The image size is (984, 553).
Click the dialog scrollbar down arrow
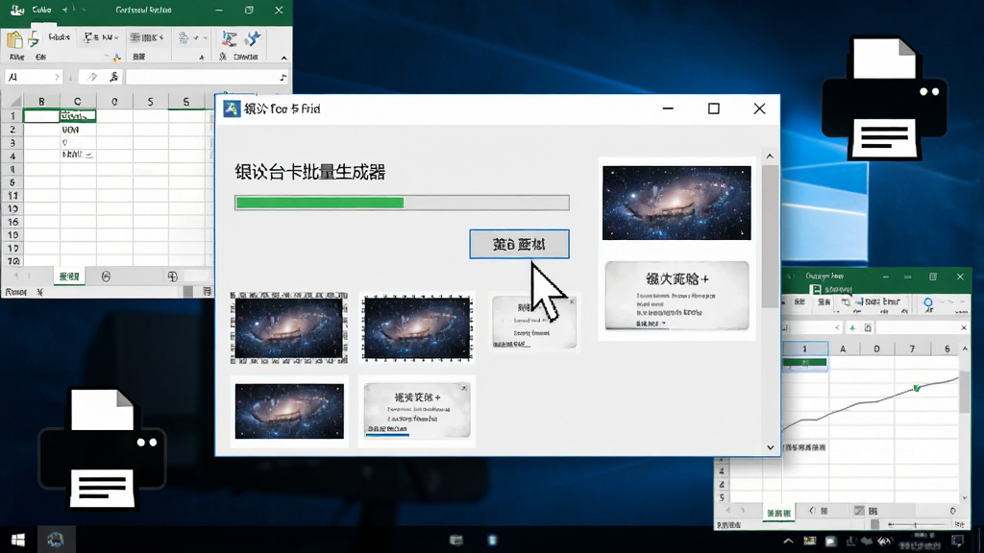coord(770,447)
